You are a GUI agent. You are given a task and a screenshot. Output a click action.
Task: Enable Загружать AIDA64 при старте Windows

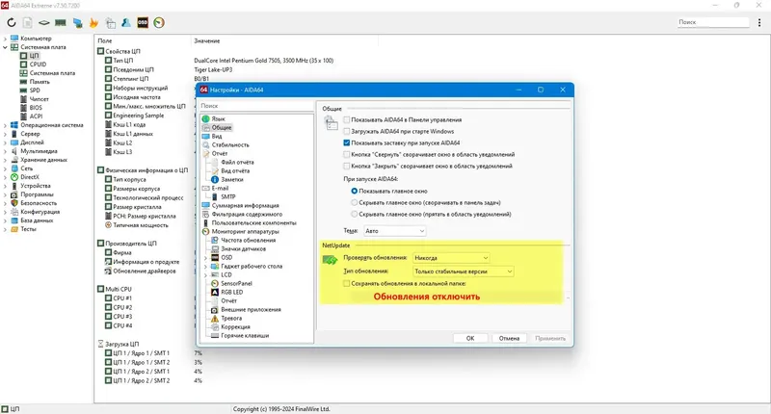[x=347, y=131]
